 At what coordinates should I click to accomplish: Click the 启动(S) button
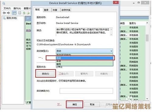(46, 74)
